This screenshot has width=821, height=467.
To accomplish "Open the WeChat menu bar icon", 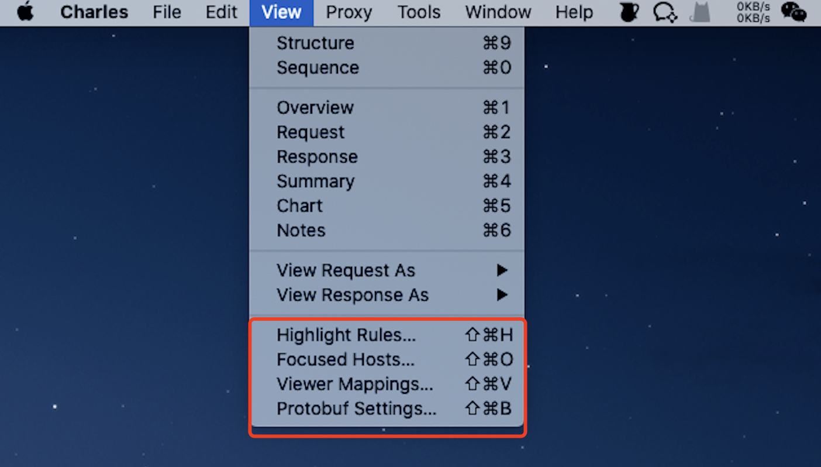I will 794,12.
